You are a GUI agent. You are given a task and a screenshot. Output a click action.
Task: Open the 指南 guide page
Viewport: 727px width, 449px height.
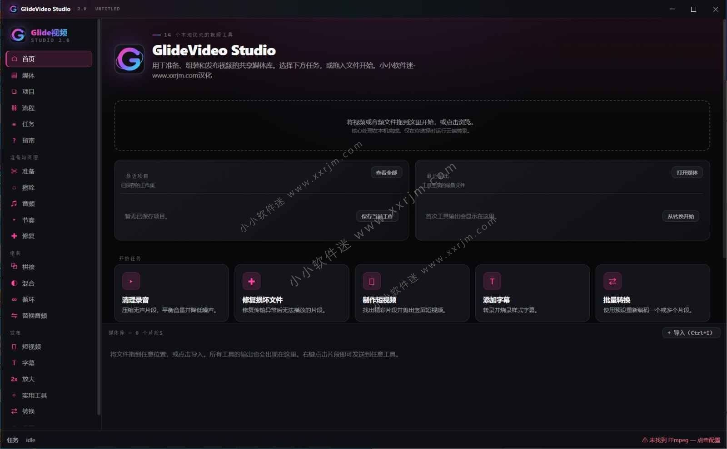pos(49,140)
